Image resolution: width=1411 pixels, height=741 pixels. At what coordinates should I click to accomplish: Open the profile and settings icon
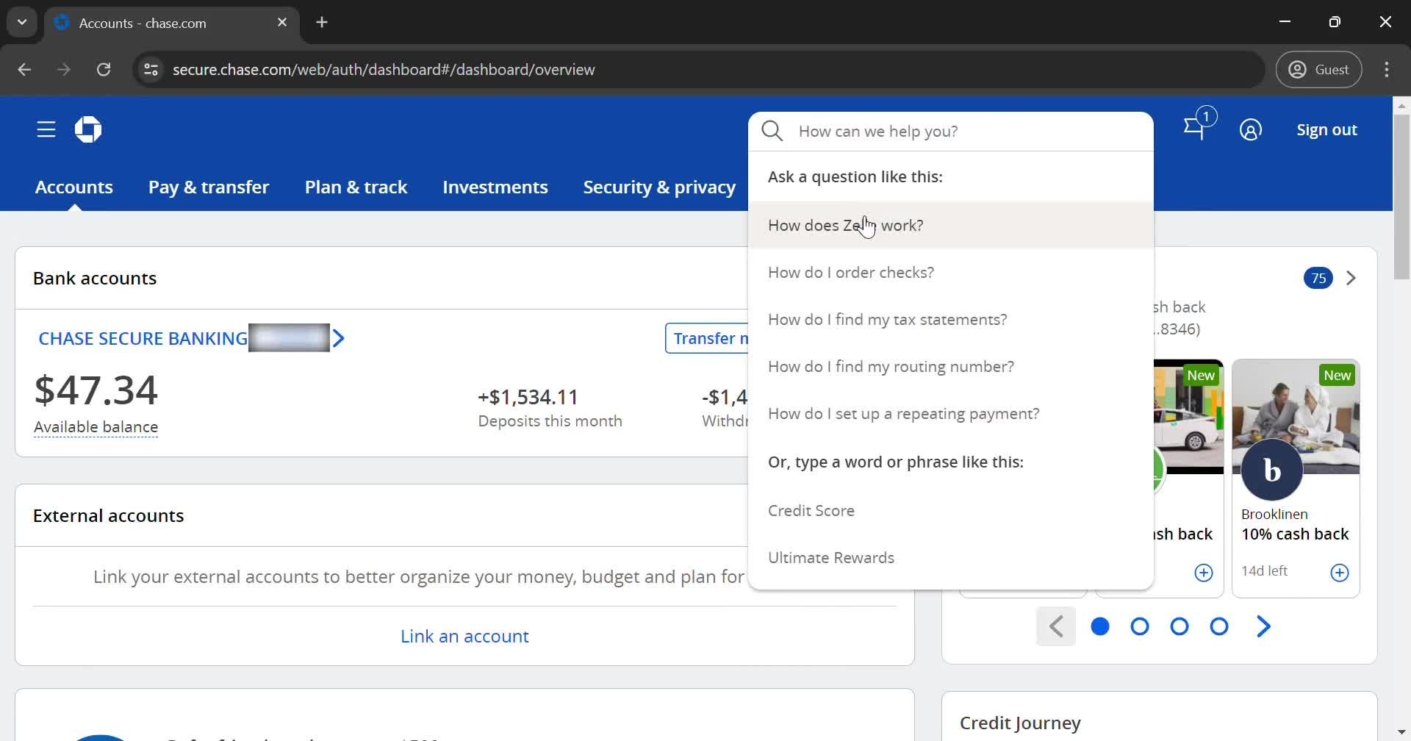click(1250, 130)
